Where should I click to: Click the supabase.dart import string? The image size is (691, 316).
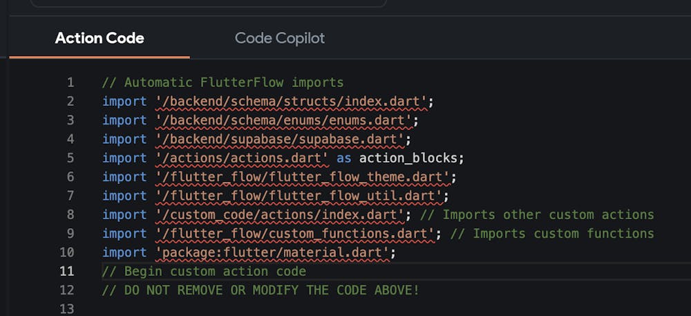(x=279, y=139)
